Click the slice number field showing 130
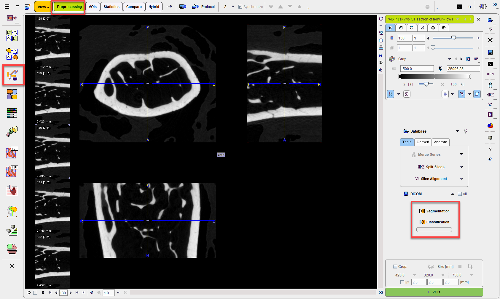The height and width of the screenshot is (299, 500). coord(405,38)
